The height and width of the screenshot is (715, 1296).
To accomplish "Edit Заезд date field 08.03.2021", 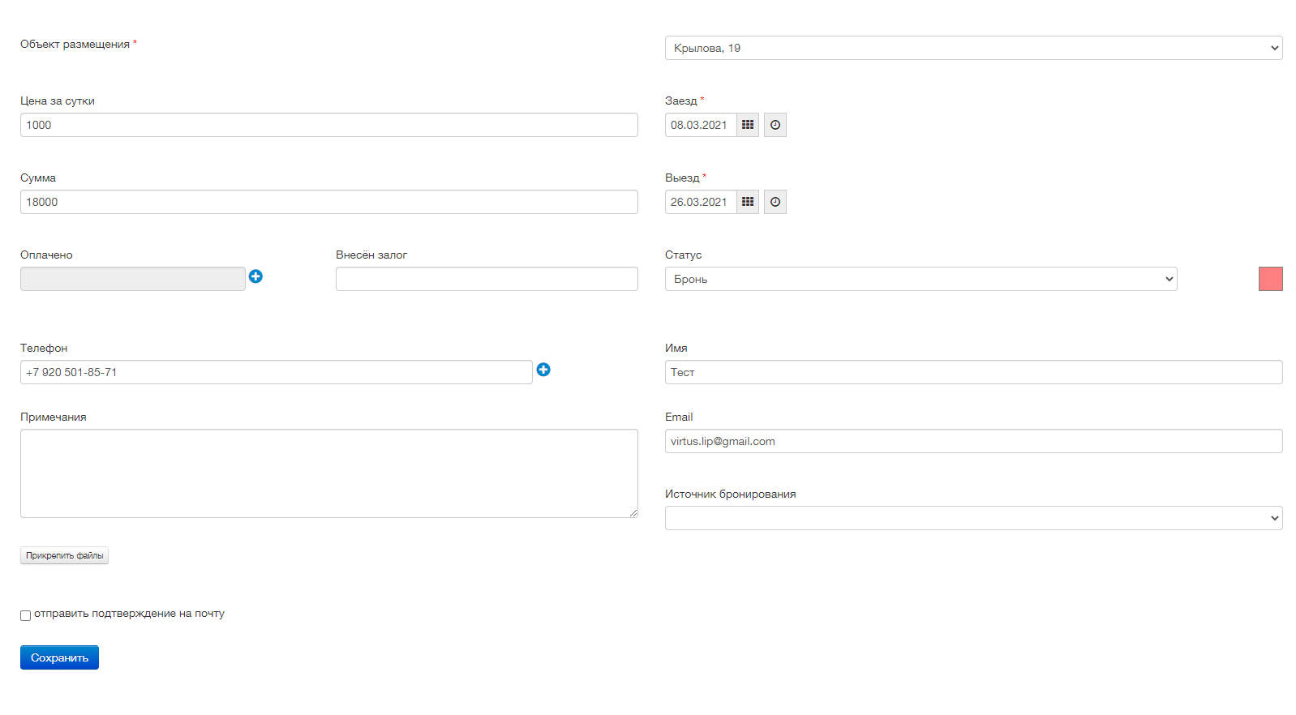I will 701,125.
